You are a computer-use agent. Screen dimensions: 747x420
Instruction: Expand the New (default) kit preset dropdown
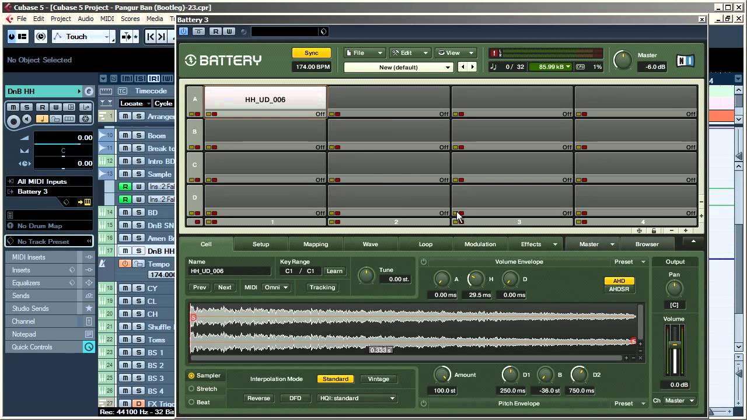pos(399,67)
